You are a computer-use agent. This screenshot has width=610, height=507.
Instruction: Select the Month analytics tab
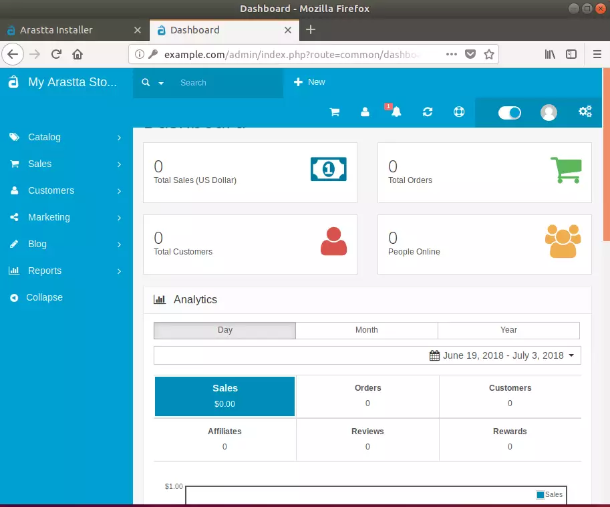[367, 330]
